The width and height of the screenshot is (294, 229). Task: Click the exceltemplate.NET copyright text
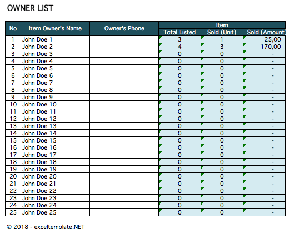[x=46, y=227]
